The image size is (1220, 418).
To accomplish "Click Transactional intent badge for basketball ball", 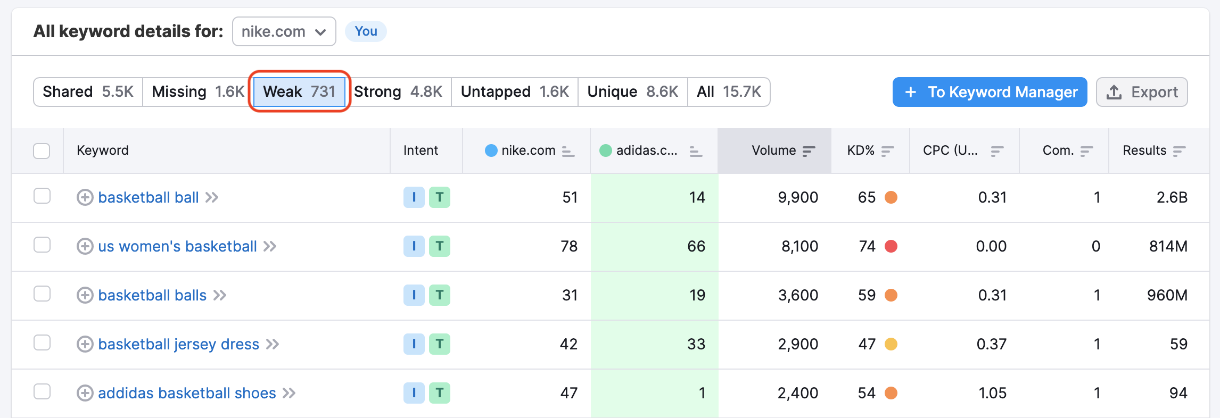I will pos(440,197).
